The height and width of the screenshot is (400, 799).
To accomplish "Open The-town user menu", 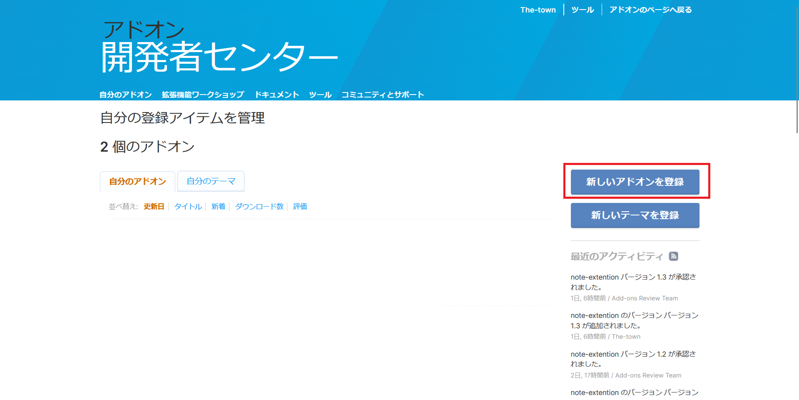I will point(538,10).
